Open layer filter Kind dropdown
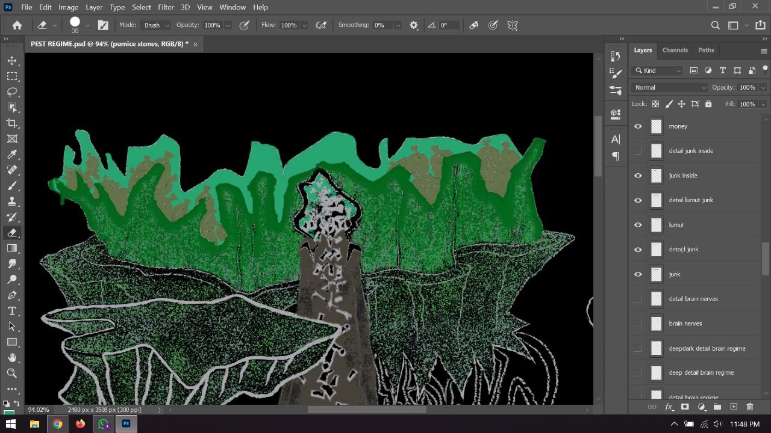 coord(658,70)
